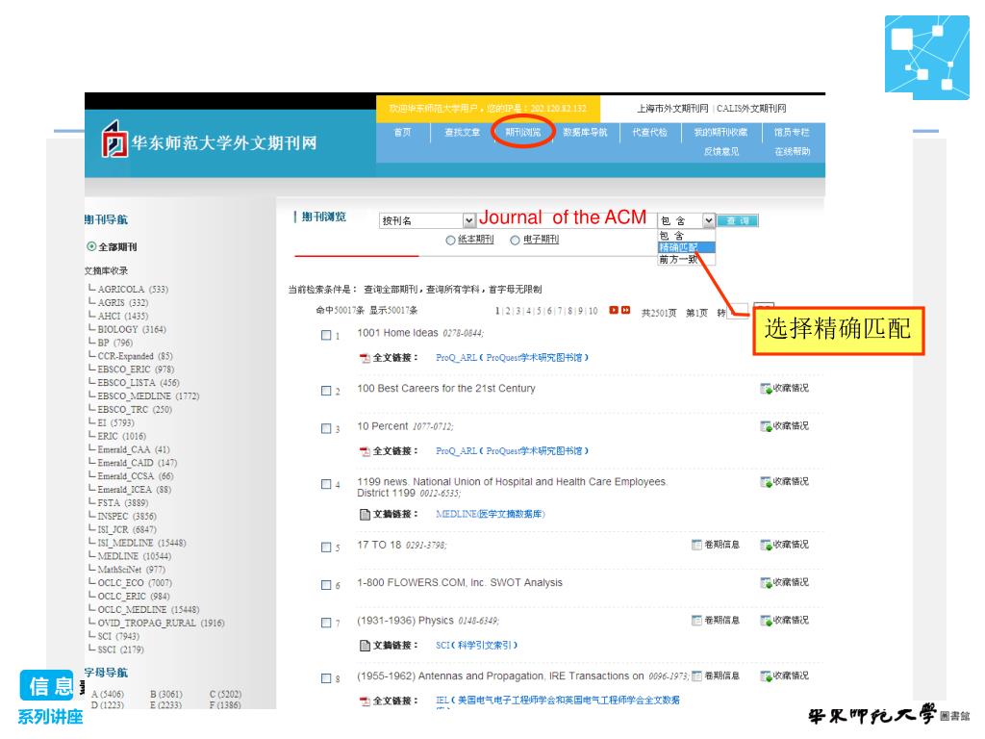
Task: Open the 上海市外文期刊网 link
Action: click(x=672, y=109)
